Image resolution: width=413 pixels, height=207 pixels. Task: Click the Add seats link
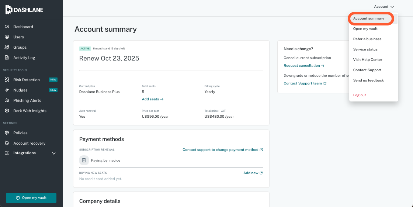(152, 99)
